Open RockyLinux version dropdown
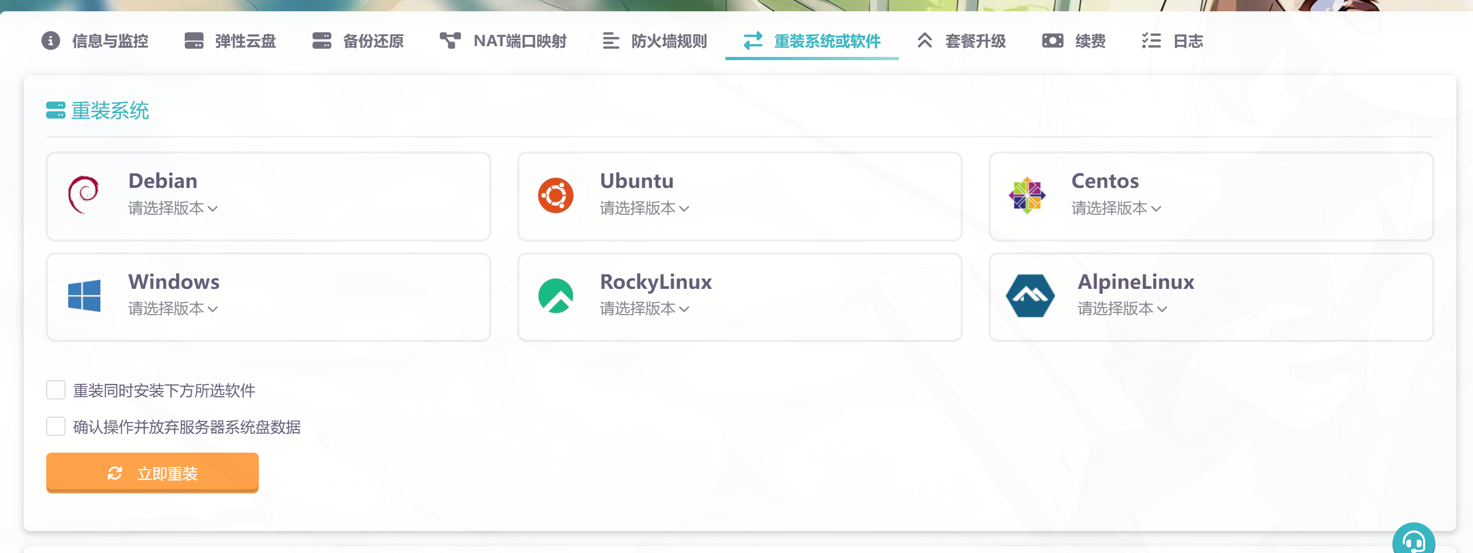Viewport: 1473px width, 553px height. [x=644, y=309]
